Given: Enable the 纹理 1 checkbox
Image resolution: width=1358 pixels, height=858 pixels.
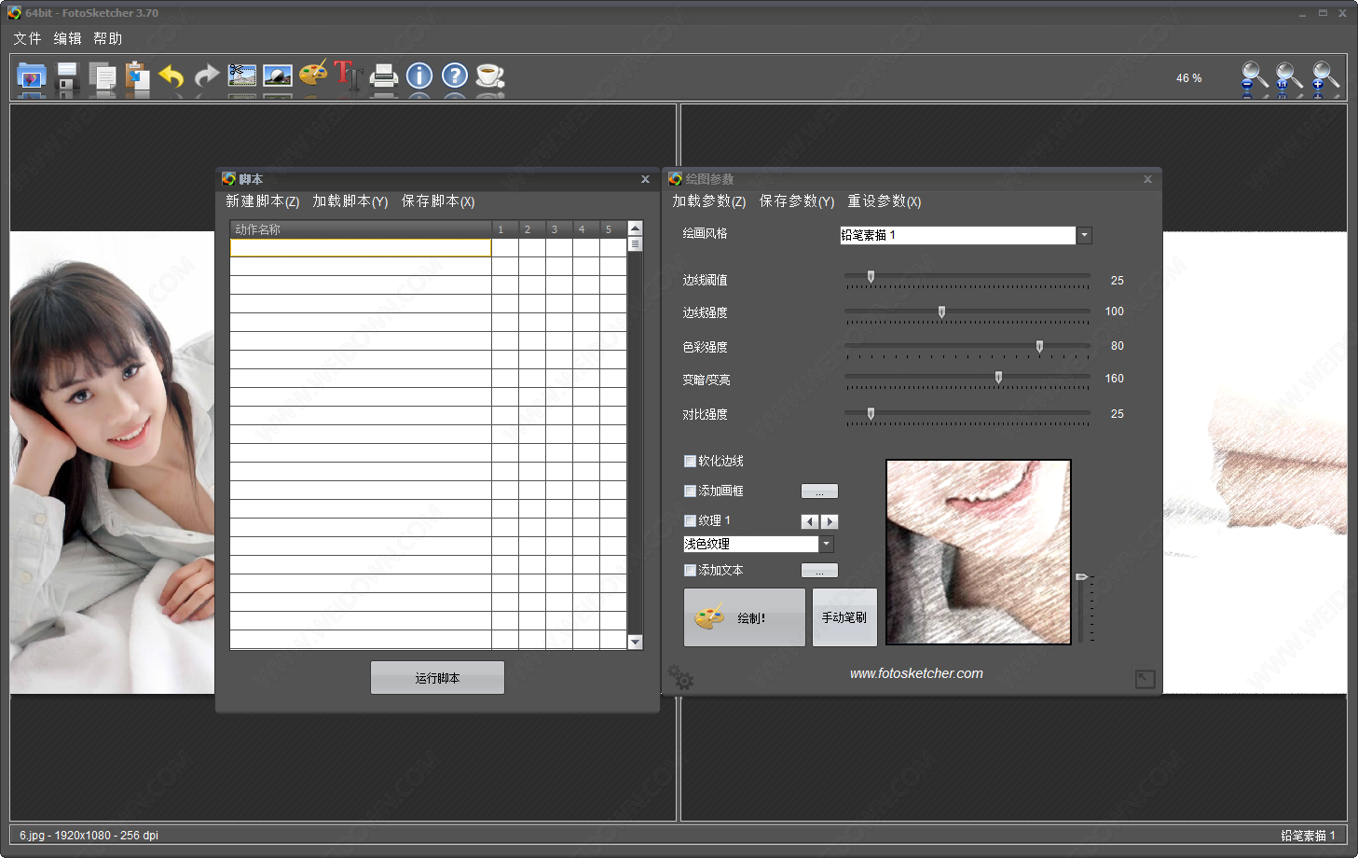Looking at the screenshot, I should pos(690,520).
